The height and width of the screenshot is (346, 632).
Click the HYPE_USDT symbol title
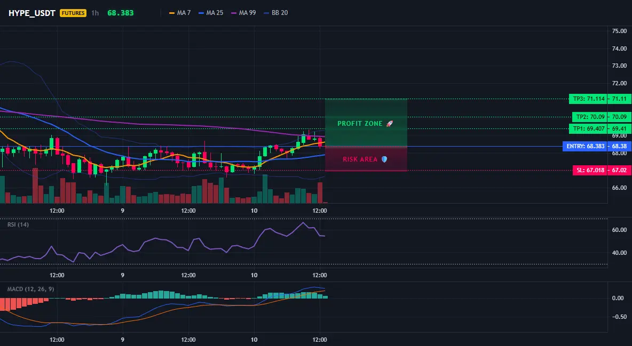click(x=32, y=13)
